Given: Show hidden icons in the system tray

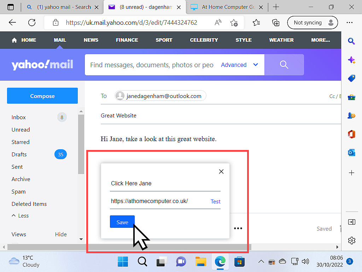Looking at the screenshot, I should [x=261, y=261].
